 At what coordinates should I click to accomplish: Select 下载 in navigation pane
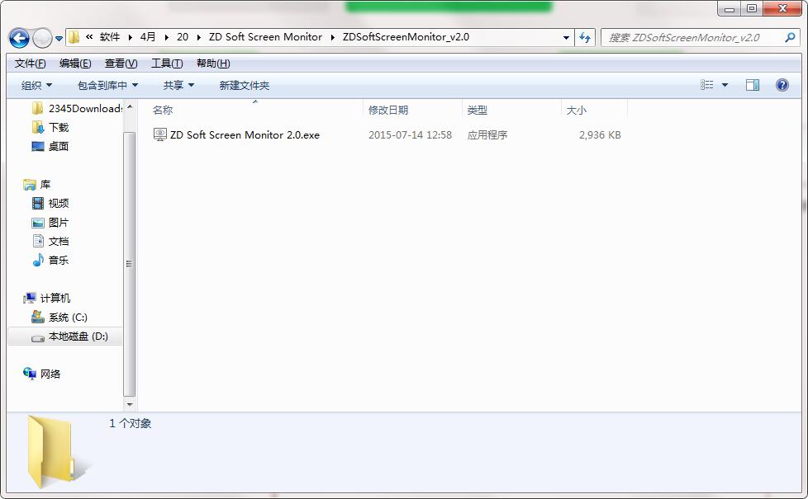(50, 127)
